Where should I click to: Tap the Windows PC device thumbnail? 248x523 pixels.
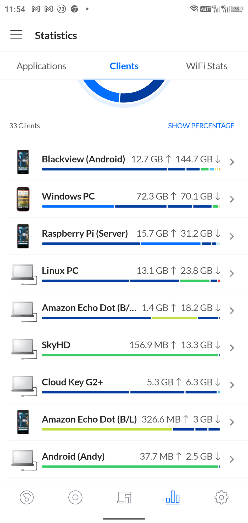pos(23,199)
